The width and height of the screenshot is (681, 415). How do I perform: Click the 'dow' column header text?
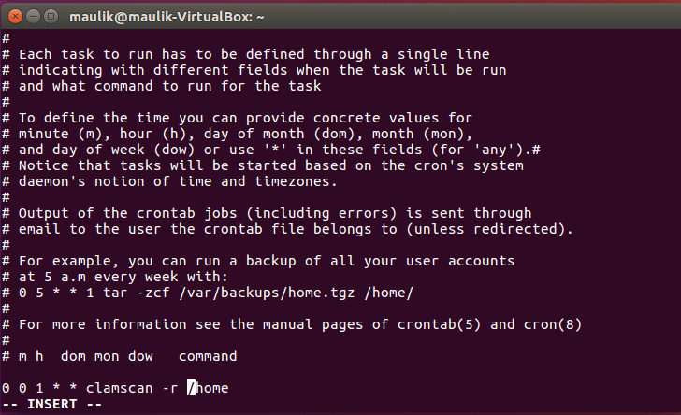click(137, 356)
